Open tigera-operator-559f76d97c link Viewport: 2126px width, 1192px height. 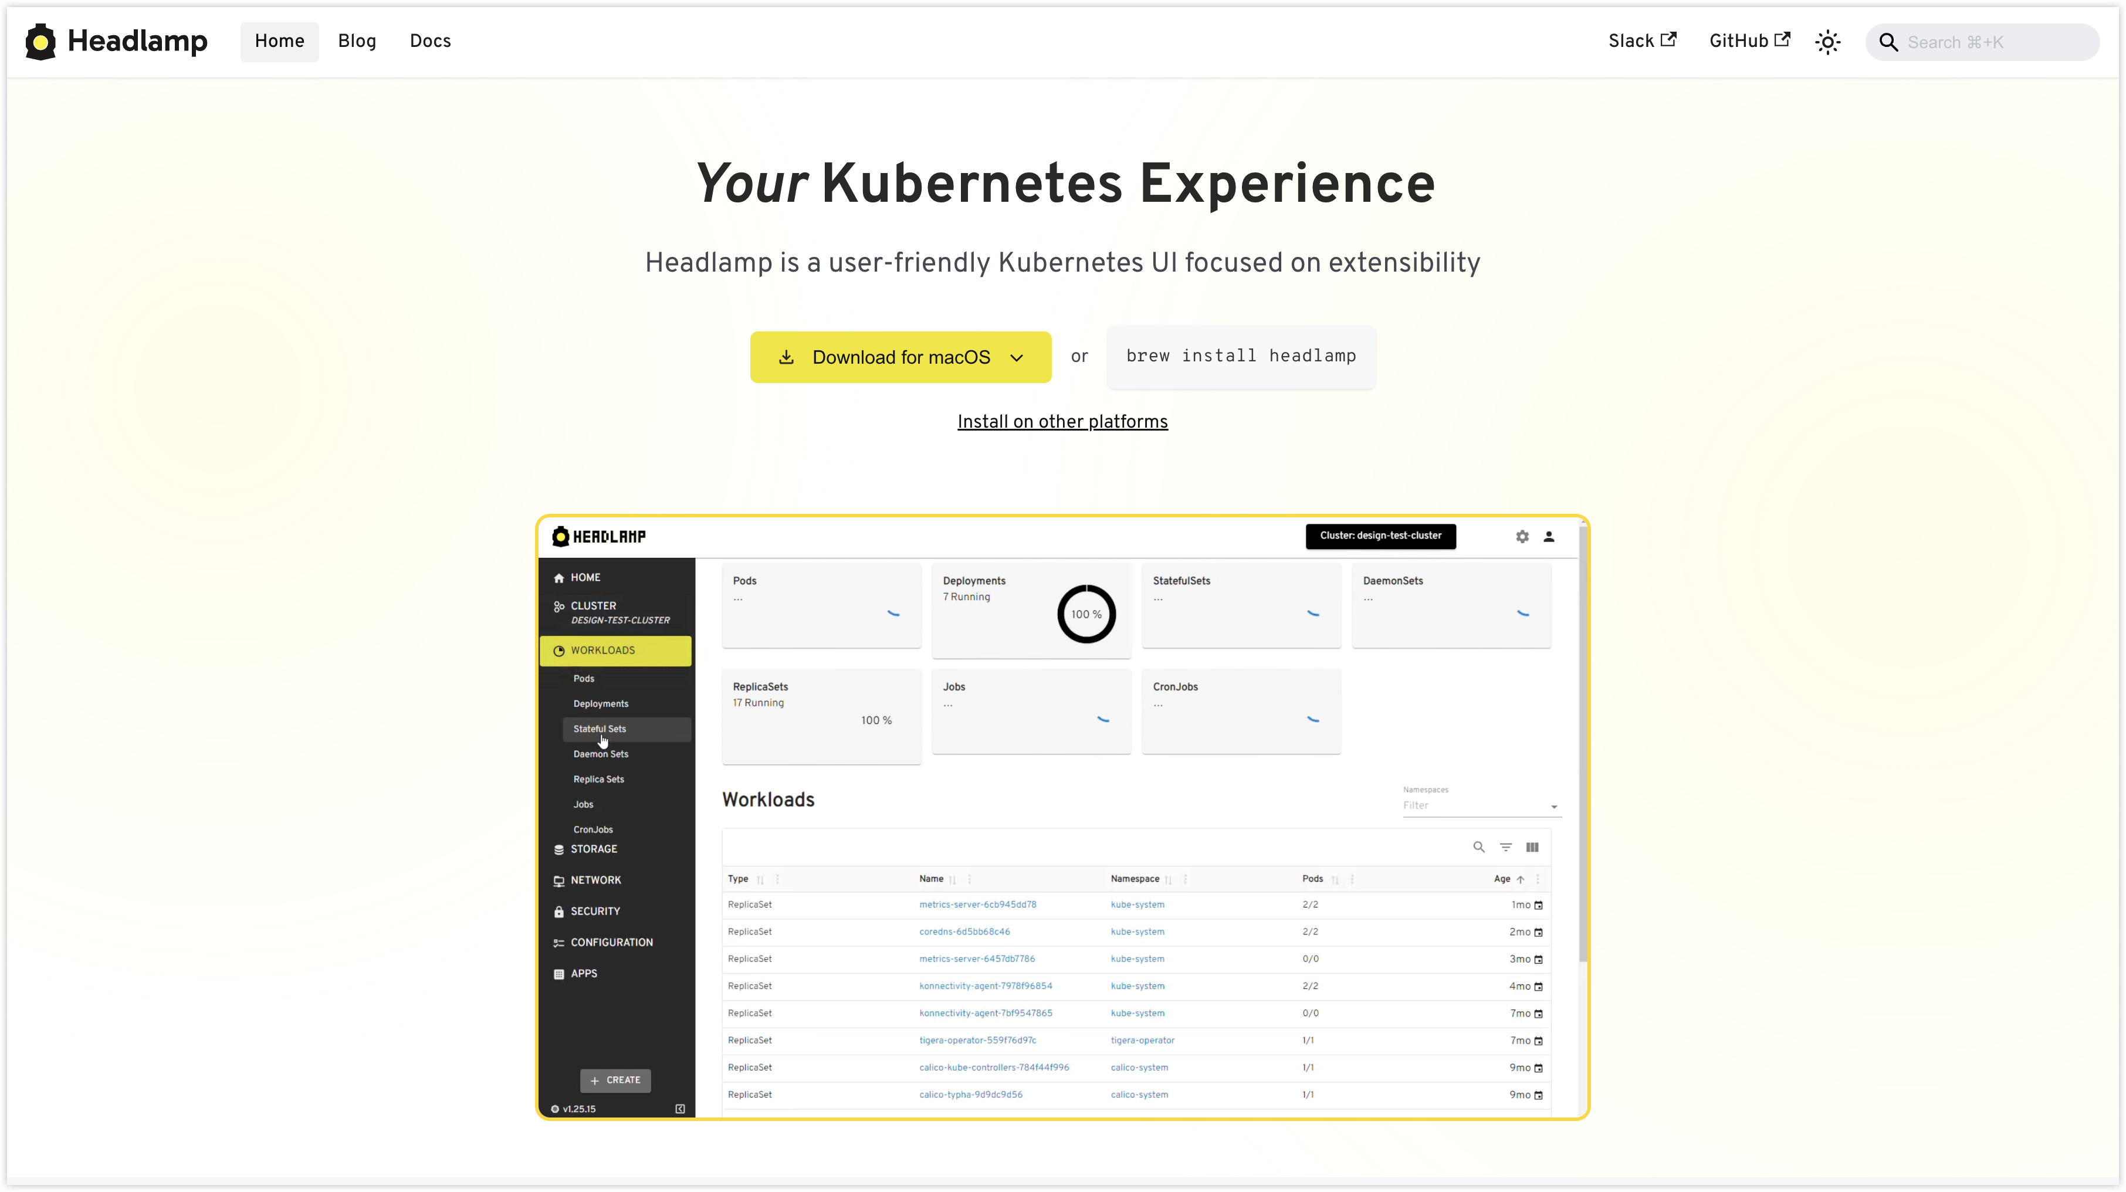(x=977, y=1041)
